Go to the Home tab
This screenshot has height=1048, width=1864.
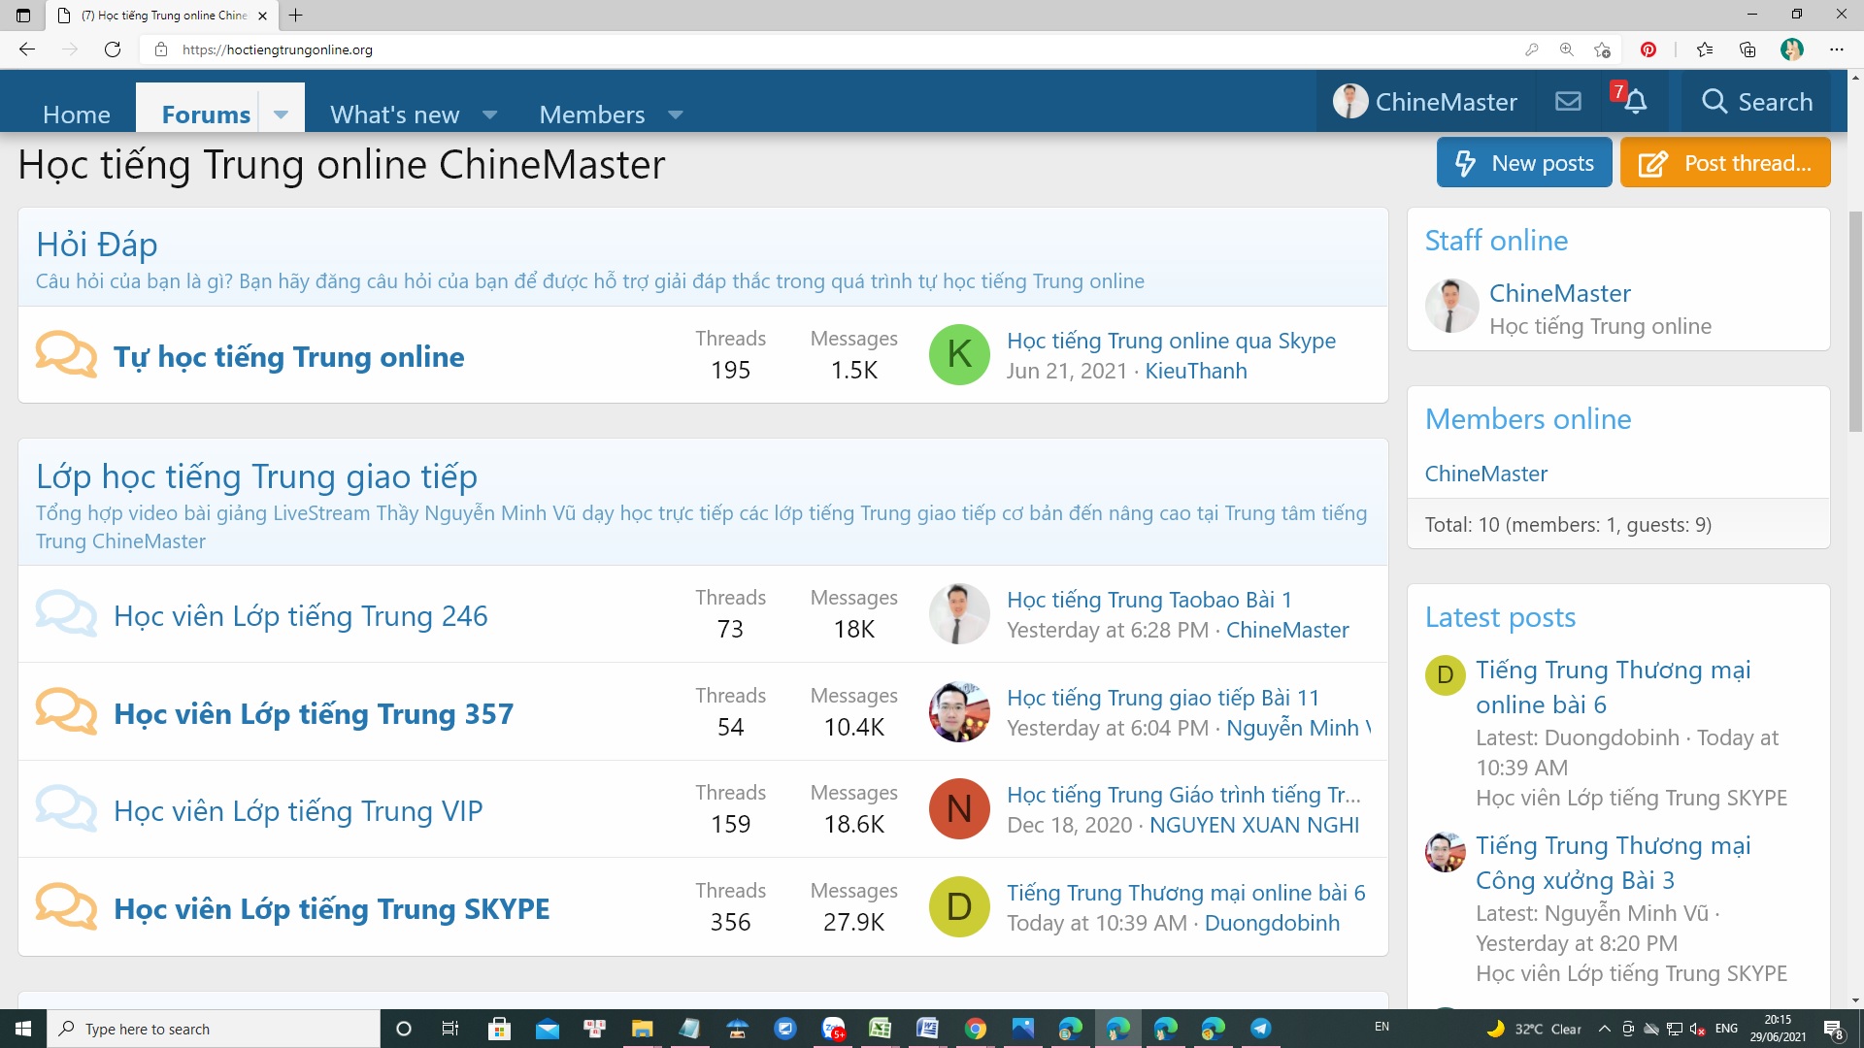tap(77, 115)
